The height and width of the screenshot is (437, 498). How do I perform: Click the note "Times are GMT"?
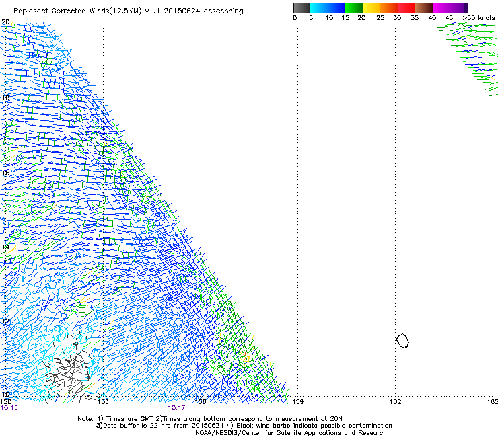pos(130,419)
